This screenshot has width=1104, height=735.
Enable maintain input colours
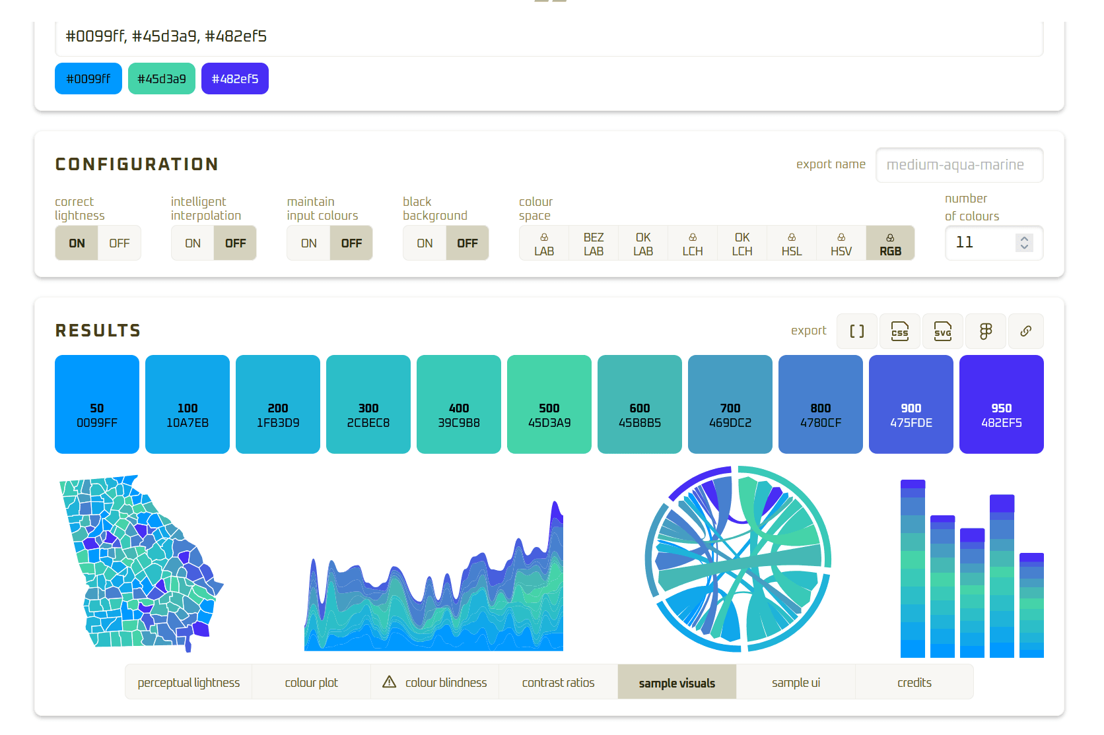(x=308, y=243)
